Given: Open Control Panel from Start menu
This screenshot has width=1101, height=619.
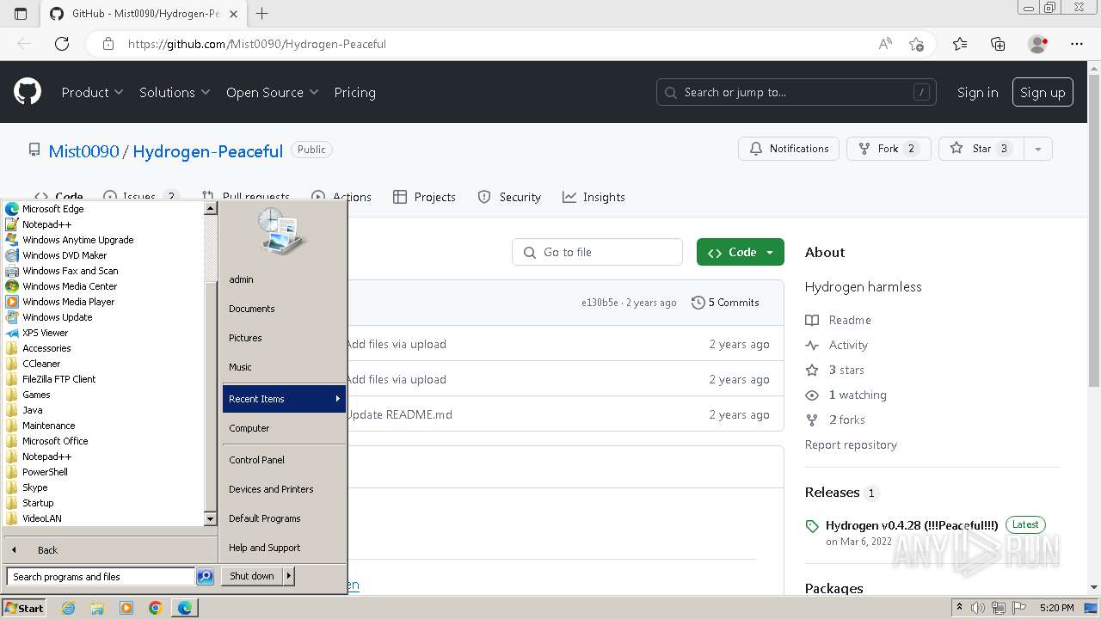Looking at the screenshot, I should tap(284, 460).
